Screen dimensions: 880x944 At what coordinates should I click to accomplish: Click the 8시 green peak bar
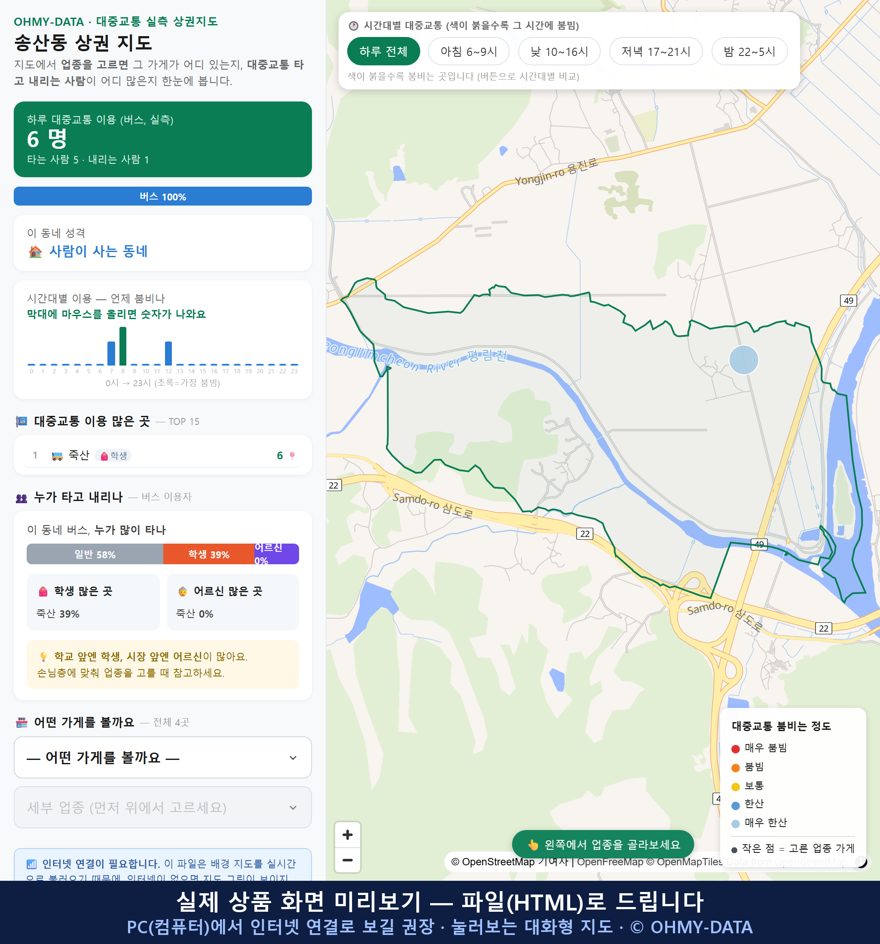(123, 346)
